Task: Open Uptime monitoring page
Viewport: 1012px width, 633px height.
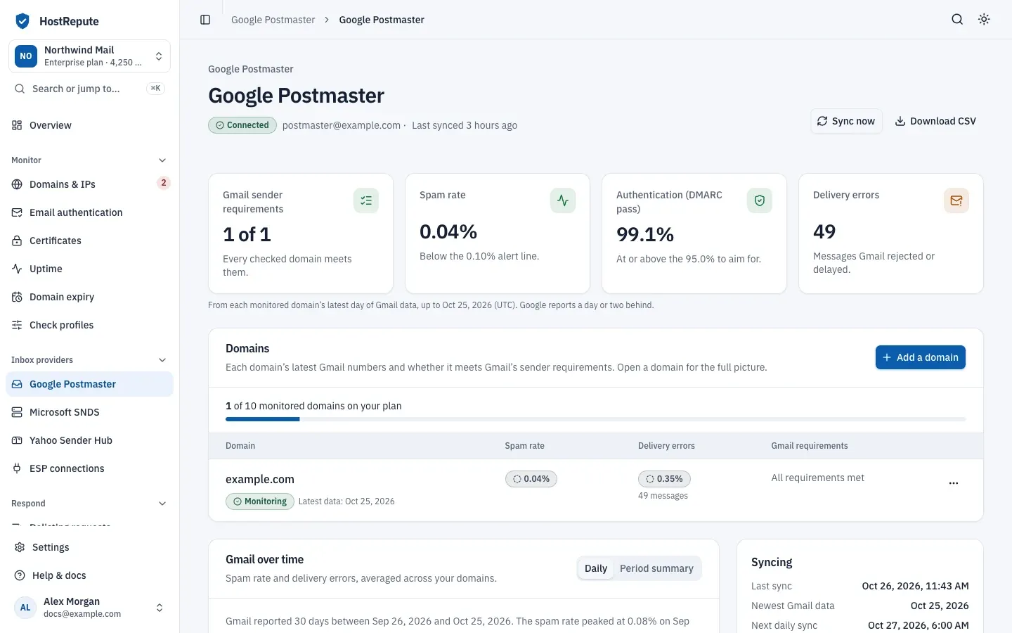Action: click(89, 269)
